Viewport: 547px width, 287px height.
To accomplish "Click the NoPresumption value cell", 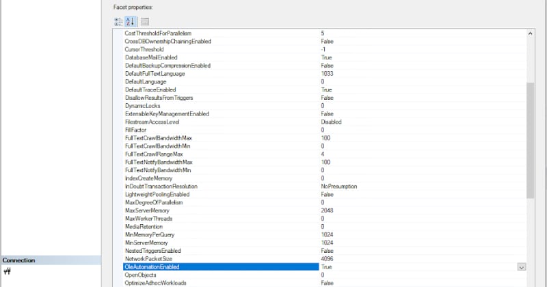I will (x=338, y=187).
